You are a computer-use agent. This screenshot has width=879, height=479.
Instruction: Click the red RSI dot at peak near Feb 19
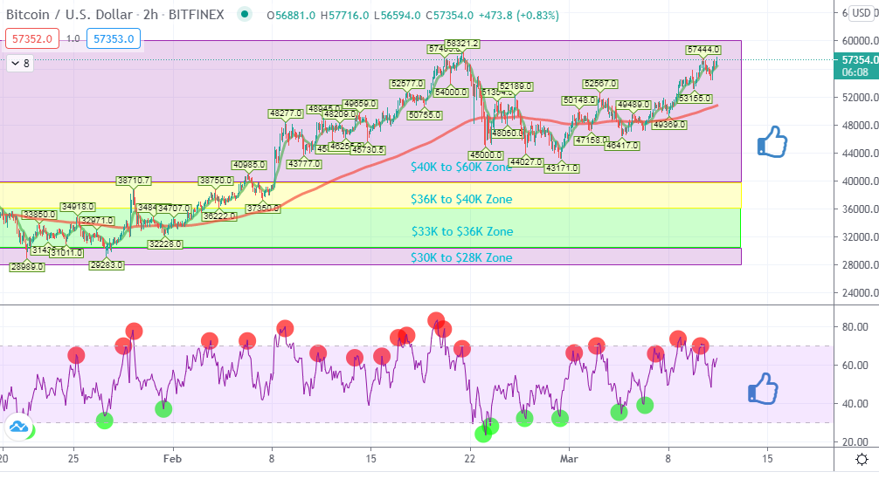436,320
